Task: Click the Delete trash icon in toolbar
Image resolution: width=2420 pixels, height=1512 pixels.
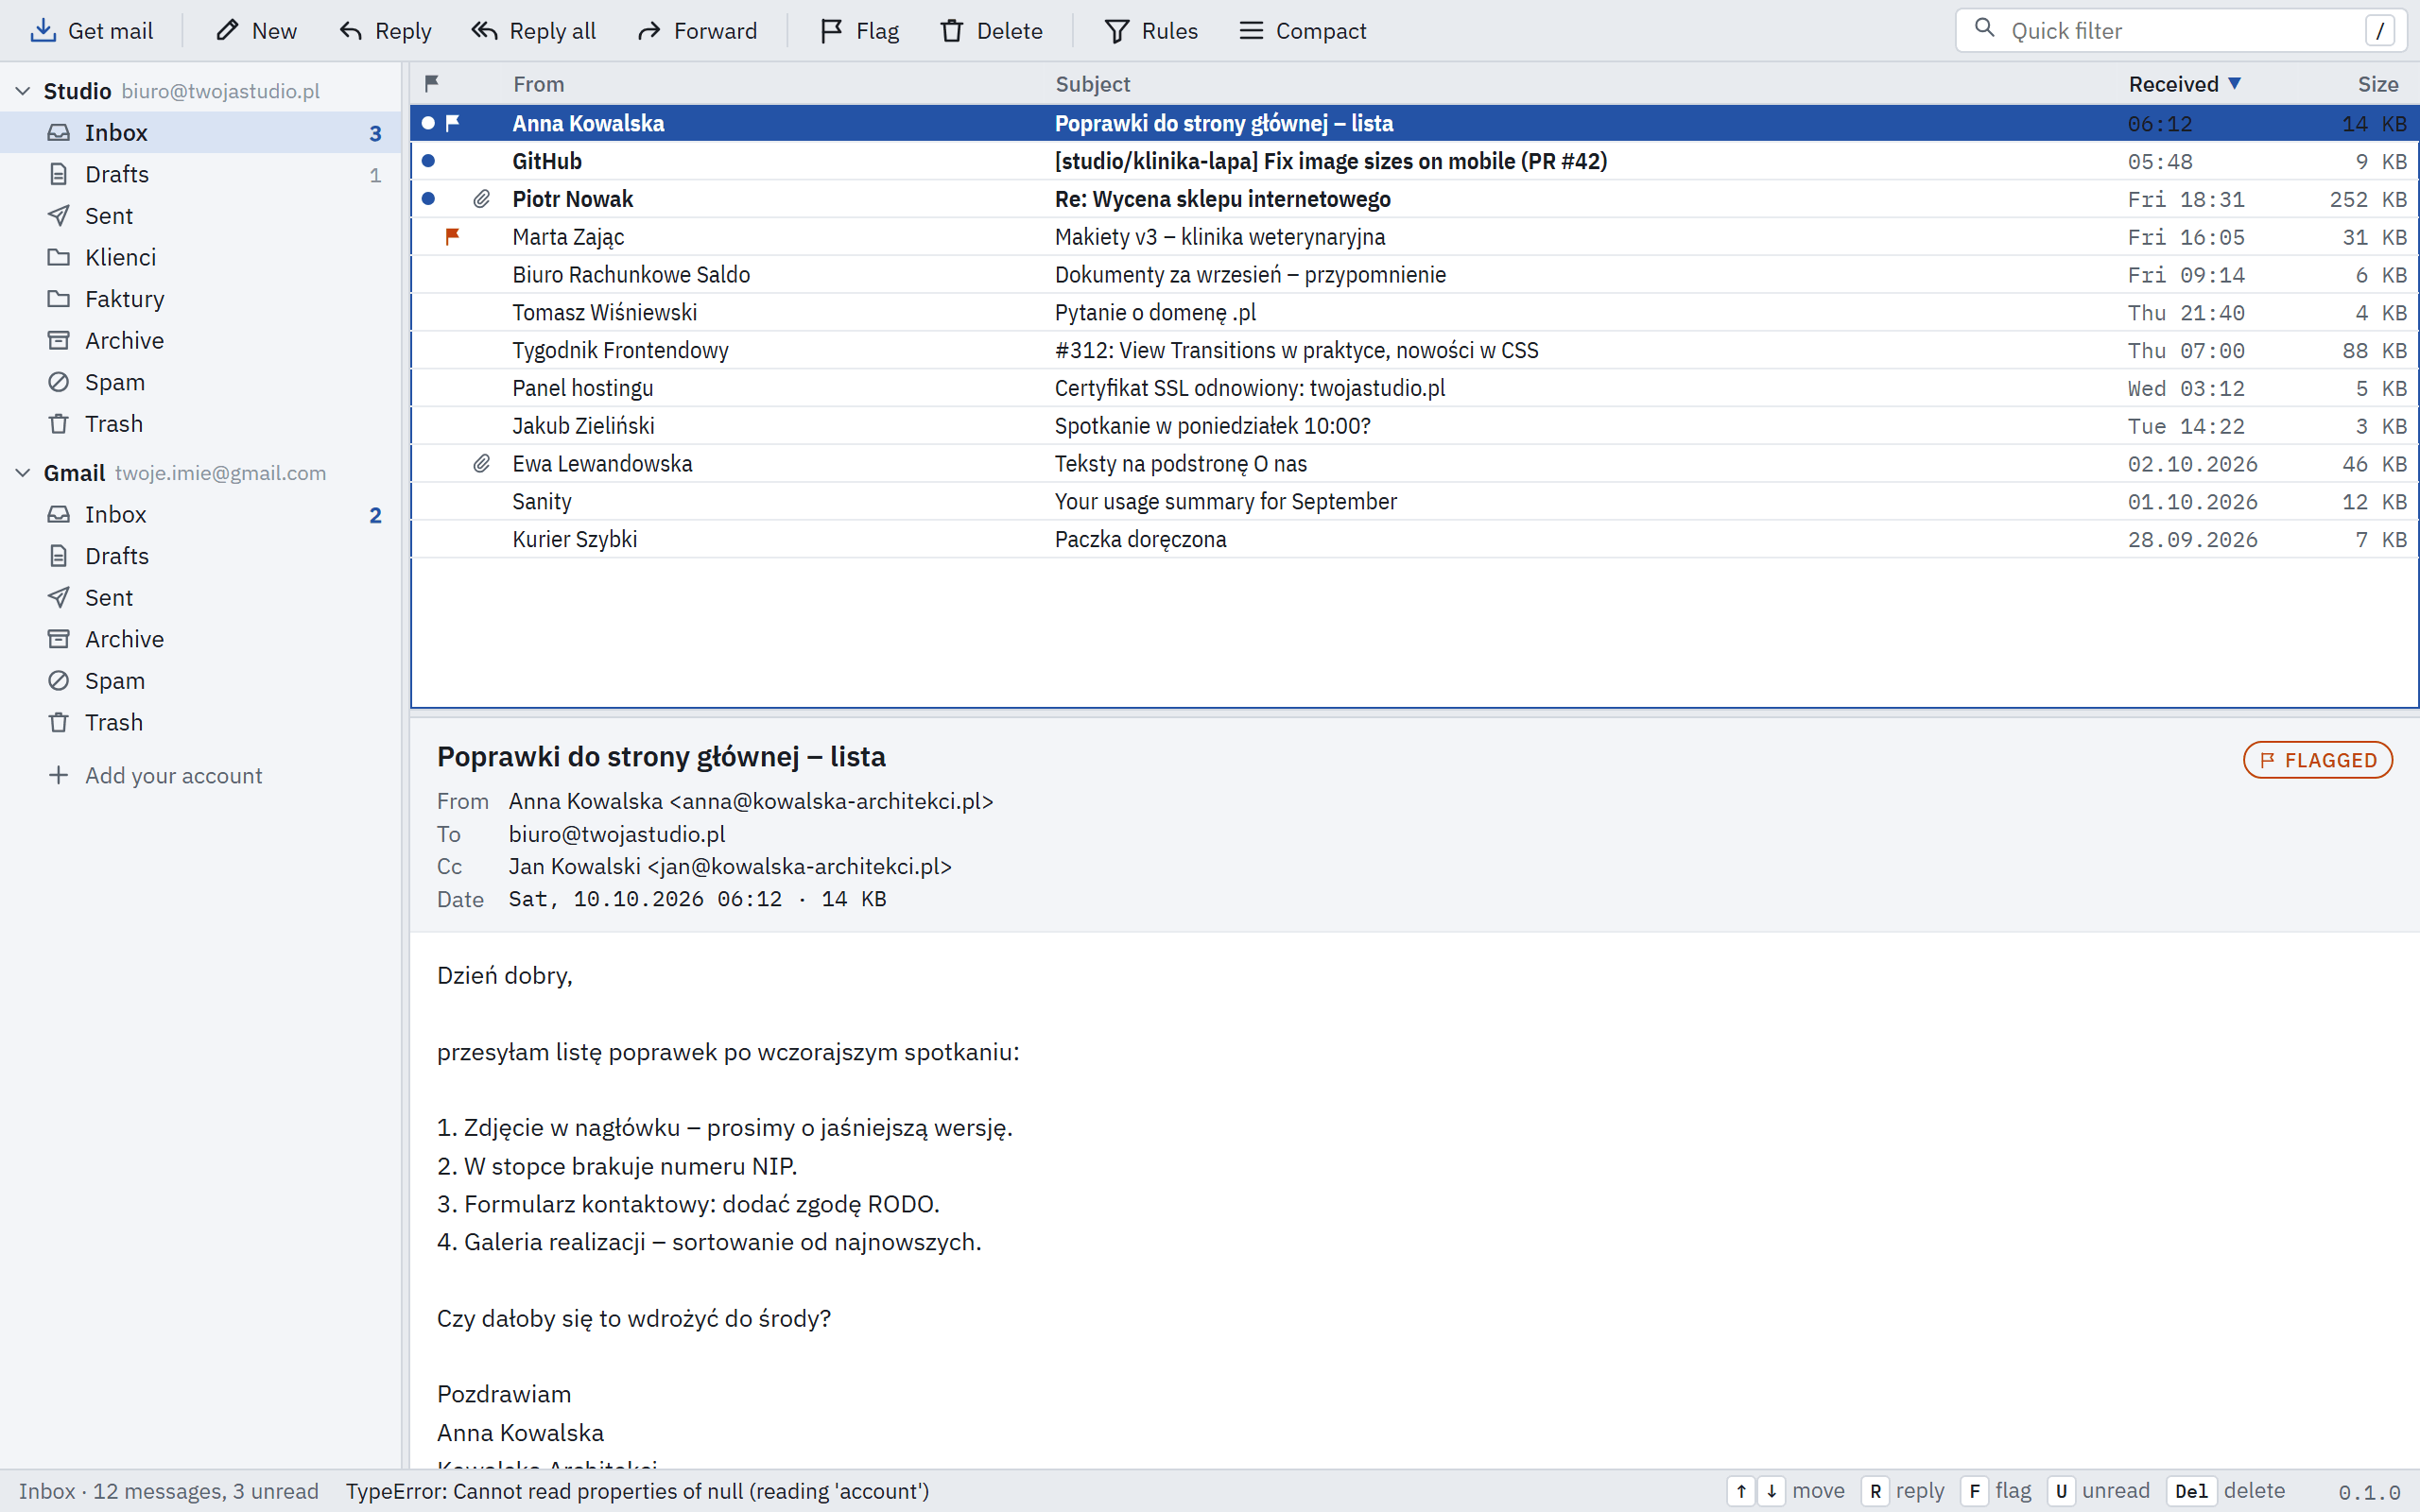Action: (x=952, y=31)
